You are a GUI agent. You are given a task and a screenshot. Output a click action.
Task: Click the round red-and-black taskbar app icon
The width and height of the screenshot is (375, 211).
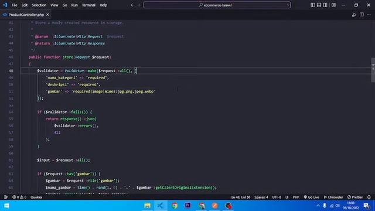[x=229, y=206]
